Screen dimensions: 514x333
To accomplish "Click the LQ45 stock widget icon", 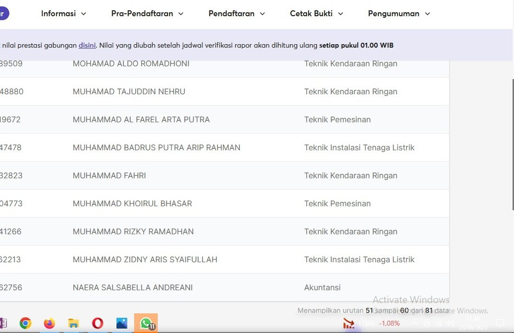I will click(349, 324).
